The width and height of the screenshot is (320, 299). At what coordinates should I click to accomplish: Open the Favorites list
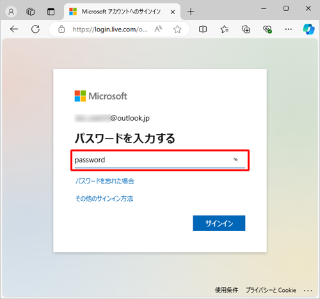pyautogui.click(x=225, y=29)
